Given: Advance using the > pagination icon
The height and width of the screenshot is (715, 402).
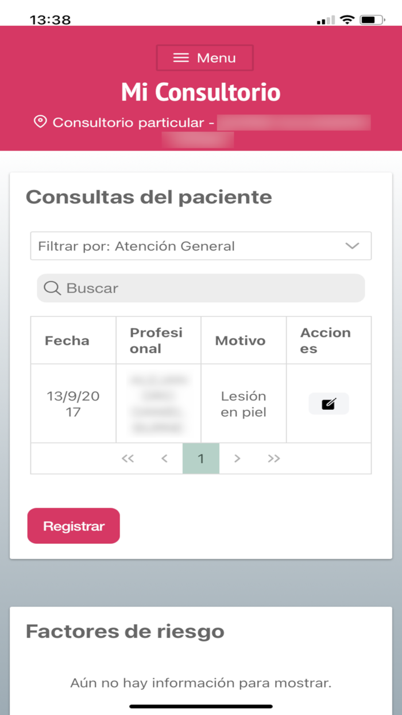Looking at the screenshot, I should click(237, 458).
